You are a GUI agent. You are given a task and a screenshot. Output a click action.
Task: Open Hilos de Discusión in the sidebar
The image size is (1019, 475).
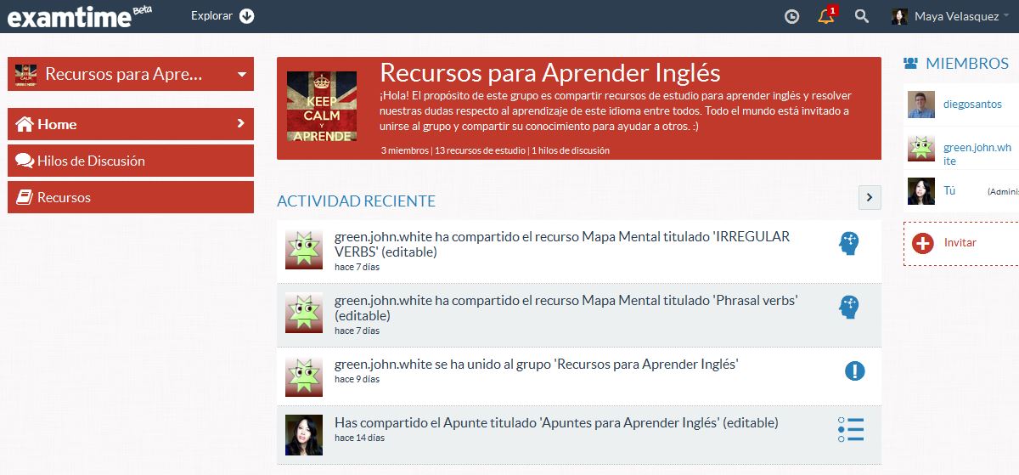(131, 161)
